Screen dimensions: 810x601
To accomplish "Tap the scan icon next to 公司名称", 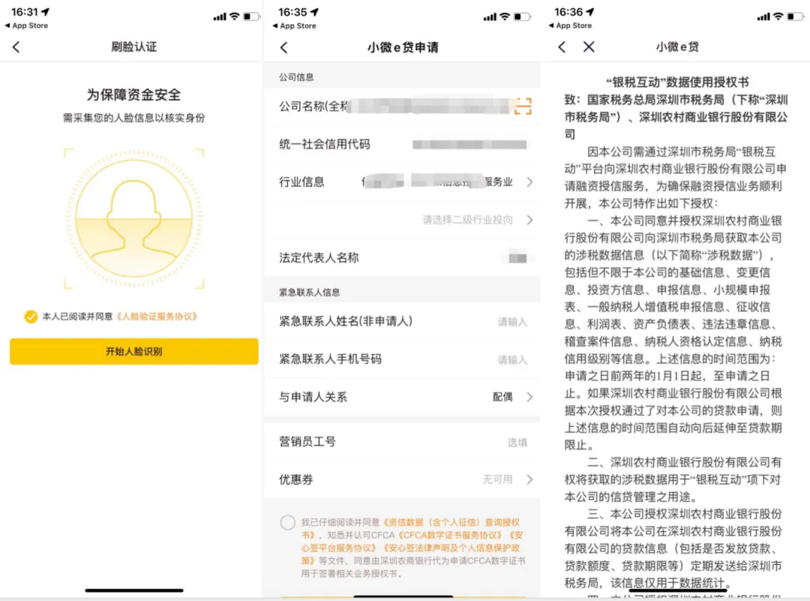I will coord(523,107).
